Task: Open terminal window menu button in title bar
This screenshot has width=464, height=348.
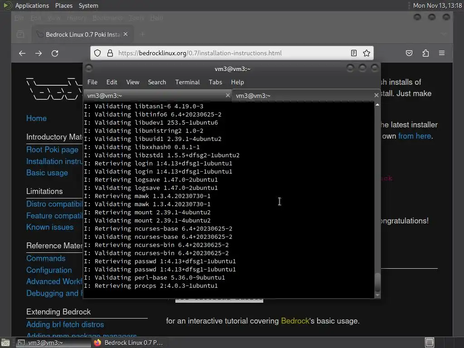Action: coord(89,68)
